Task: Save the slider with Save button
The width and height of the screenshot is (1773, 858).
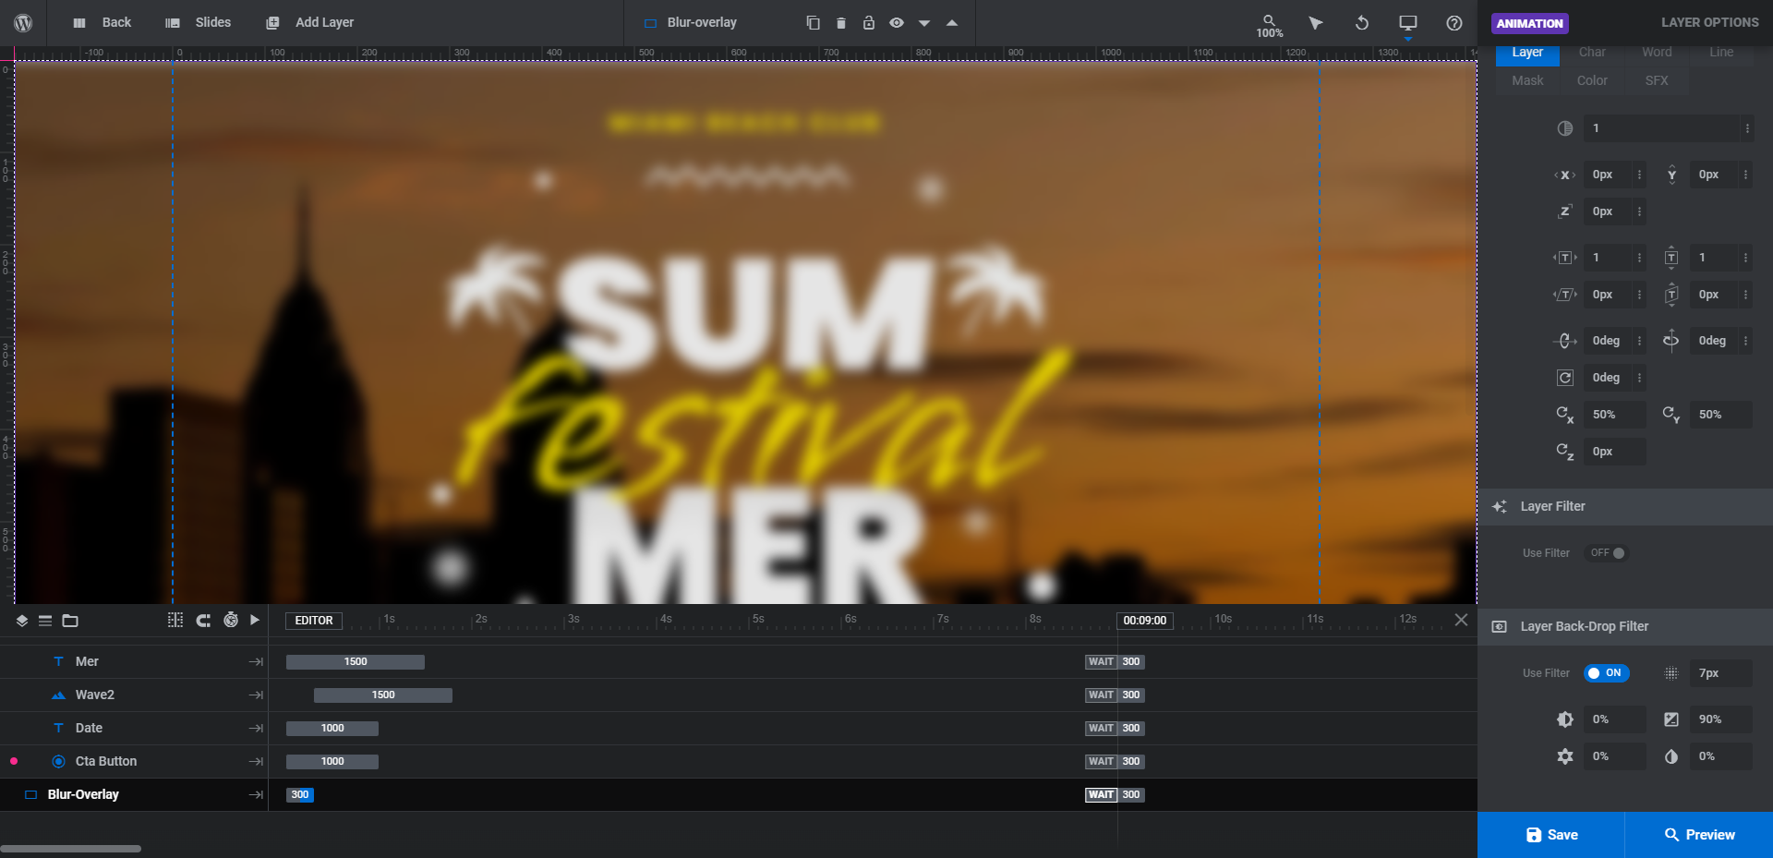Action: tap(1551, 835)
